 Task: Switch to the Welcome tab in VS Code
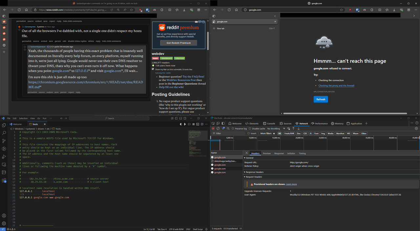click(x=17, y=124)
